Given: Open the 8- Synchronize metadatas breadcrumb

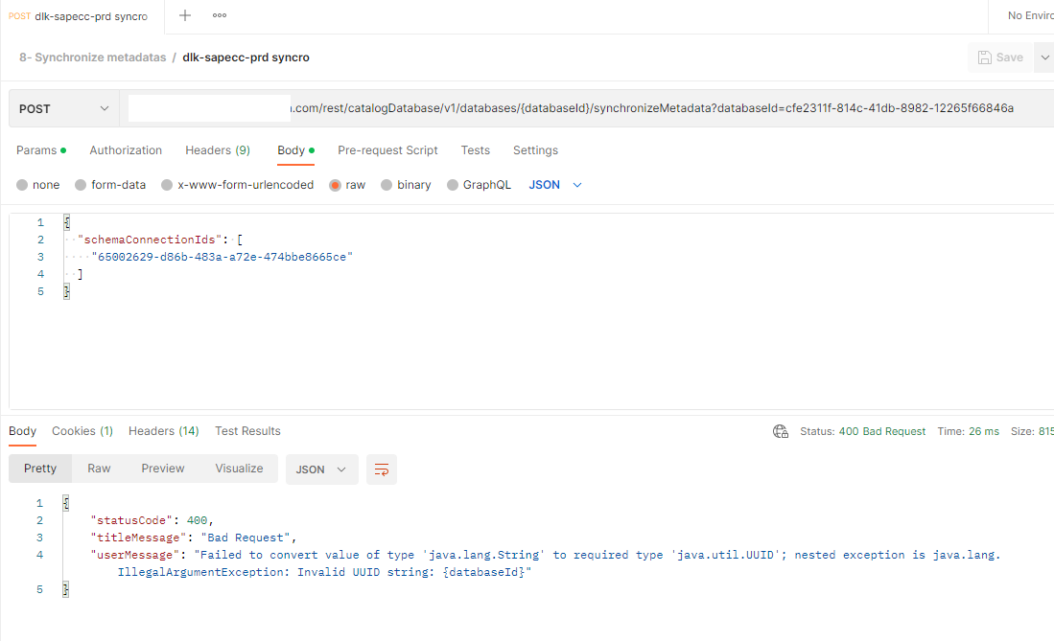Looking at the screenshot, I should (93, 57).
